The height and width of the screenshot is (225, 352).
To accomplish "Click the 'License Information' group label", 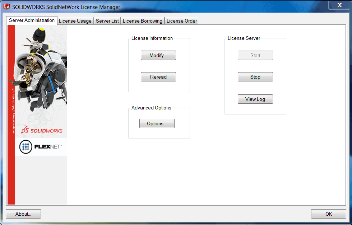I will click(x=152, y=38).
